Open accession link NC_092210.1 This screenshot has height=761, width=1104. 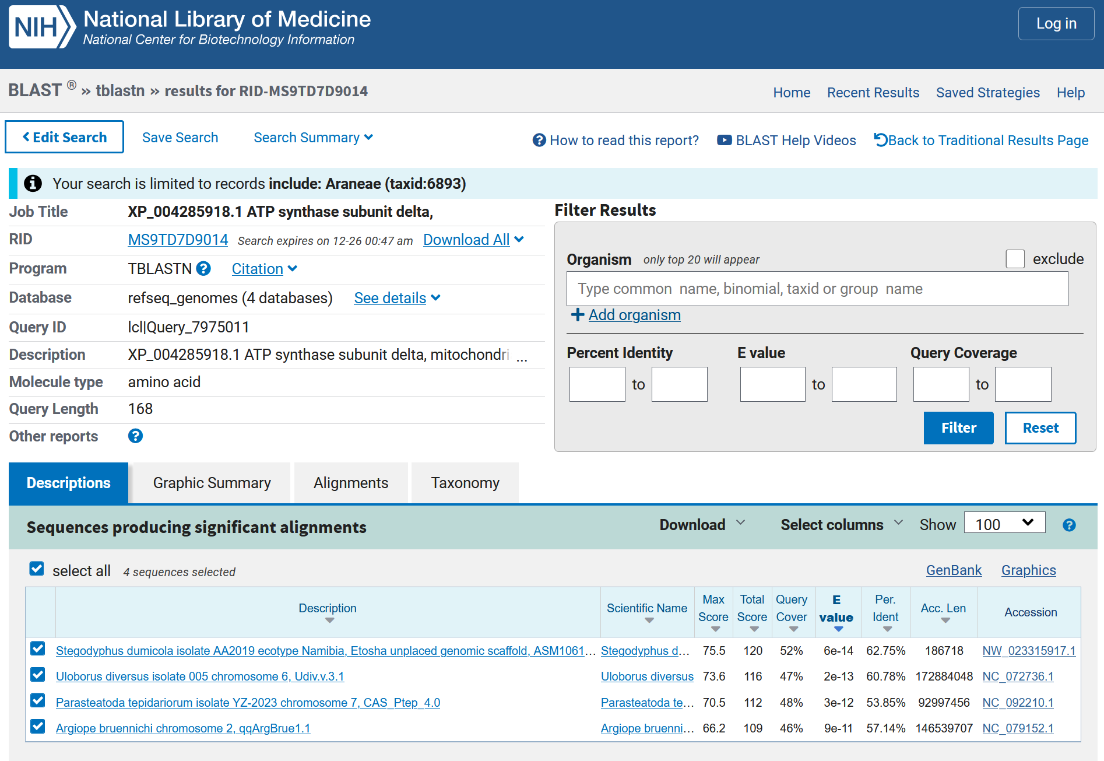click(x=1018, y=702)
